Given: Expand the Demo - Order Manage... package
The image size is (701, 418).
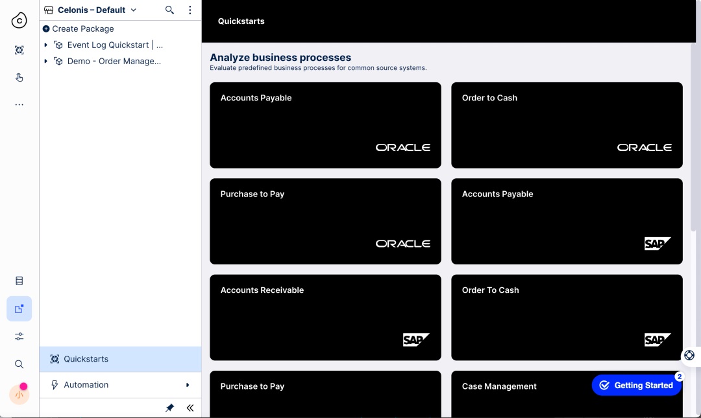Looking at the screenshot, I should (x=45, y=61).
